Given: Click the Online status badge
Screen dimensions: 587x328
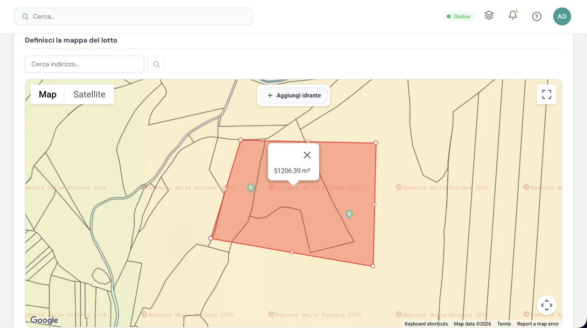Looking at the screenshot, I should coord(459,16).
